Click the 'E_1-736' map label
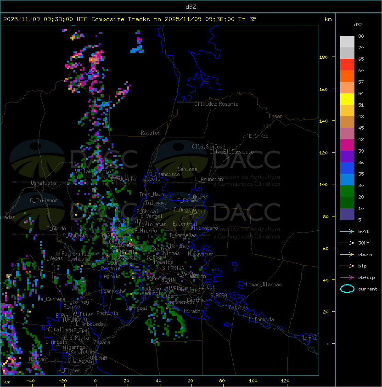This screenshot has height=387, width=382. (x=258, y=136)
